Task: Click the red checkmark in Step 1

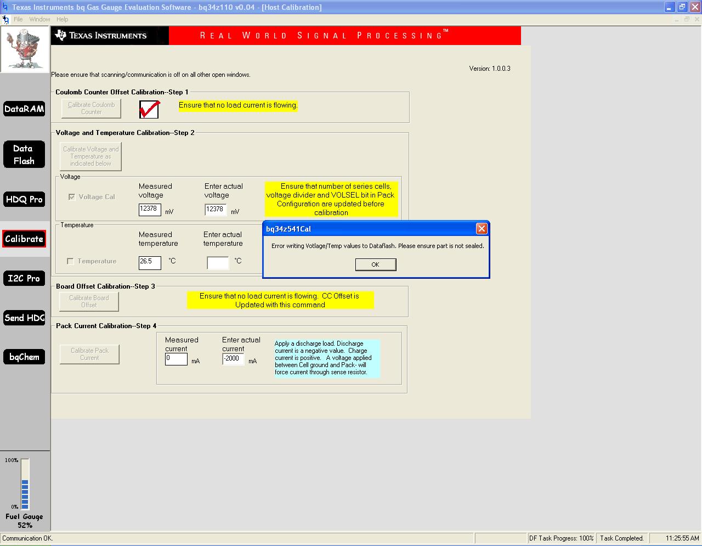Action: pos(149,109)
